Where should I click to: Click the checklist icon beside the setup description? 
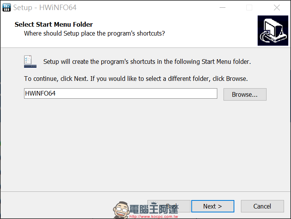tap(30, 62)
